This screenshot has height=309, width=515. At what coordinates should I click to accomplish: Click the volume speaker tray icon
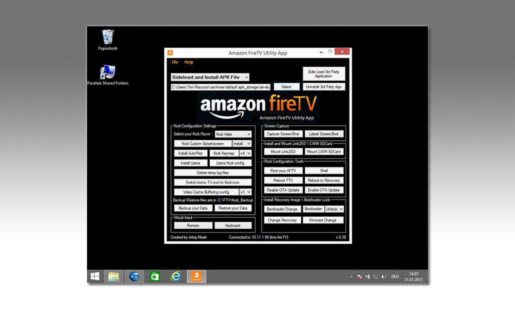(383, 277)
